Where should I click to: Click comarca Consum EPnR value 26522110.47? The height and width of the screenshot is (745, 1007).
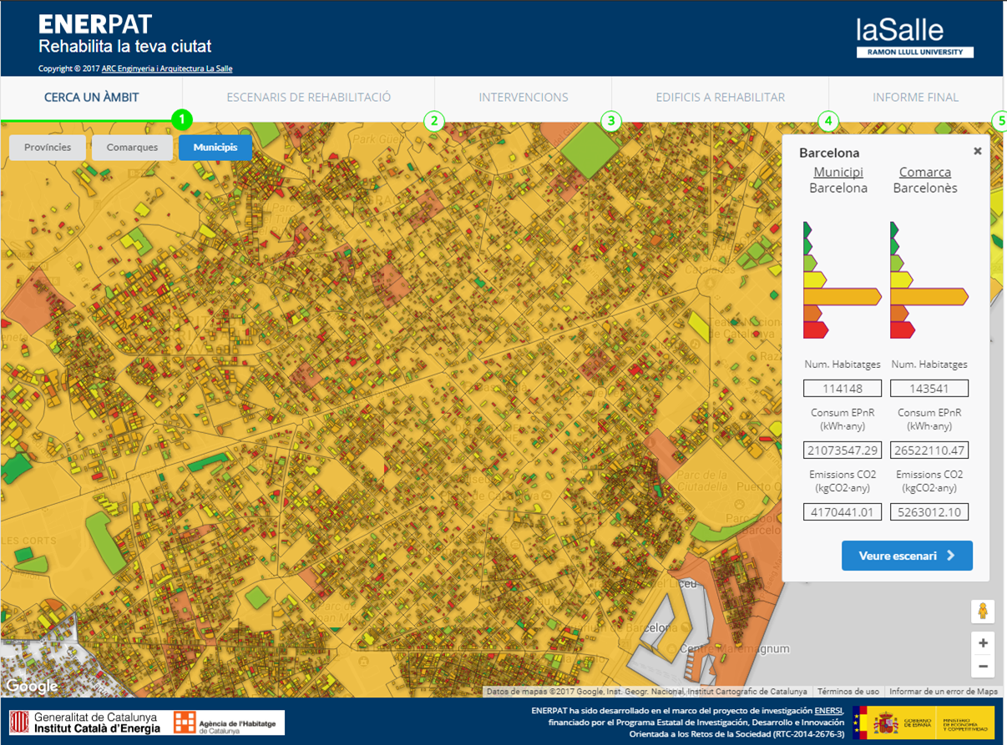[x=929, y=451]
